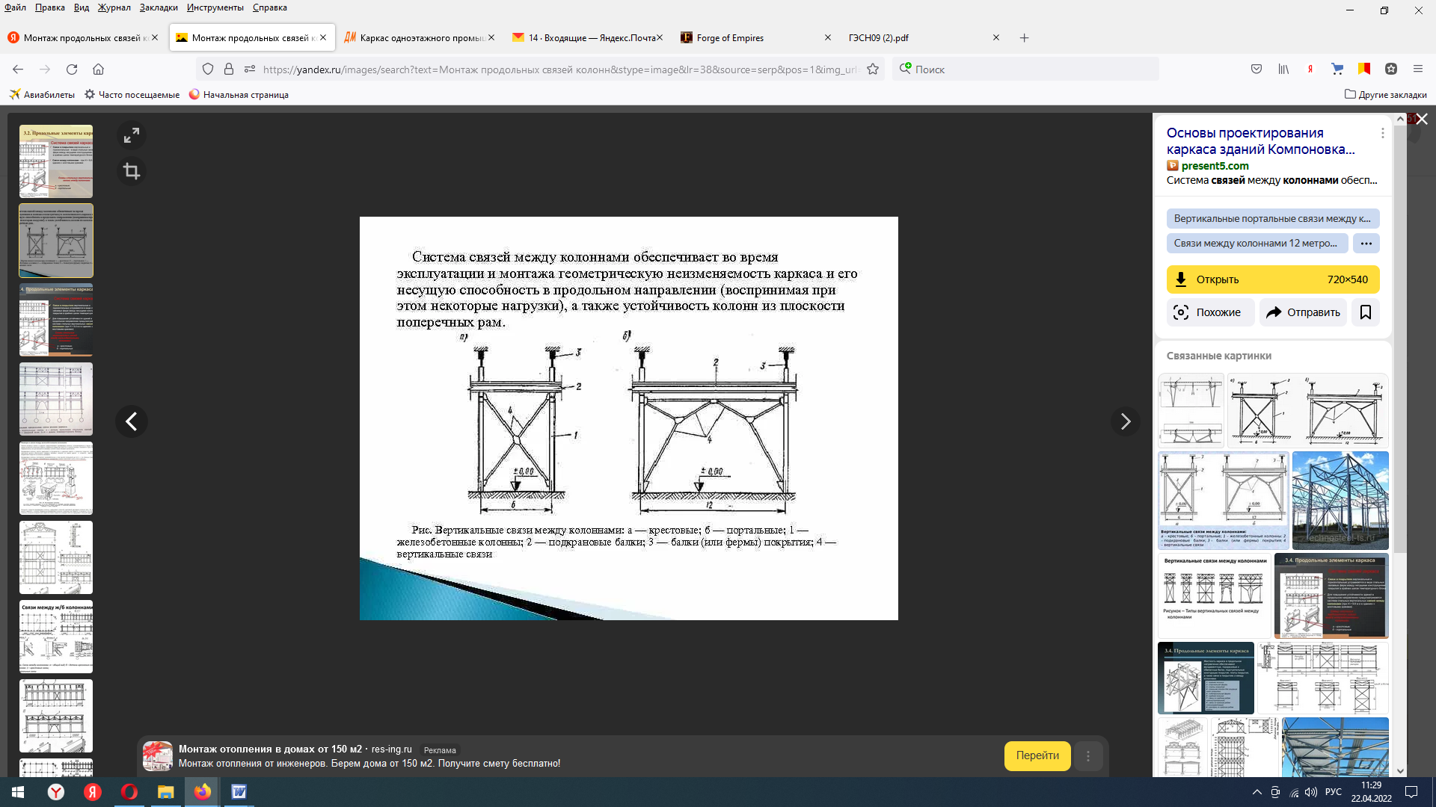
Task: Open Word from the taskbar
Action: coord(239,792)
